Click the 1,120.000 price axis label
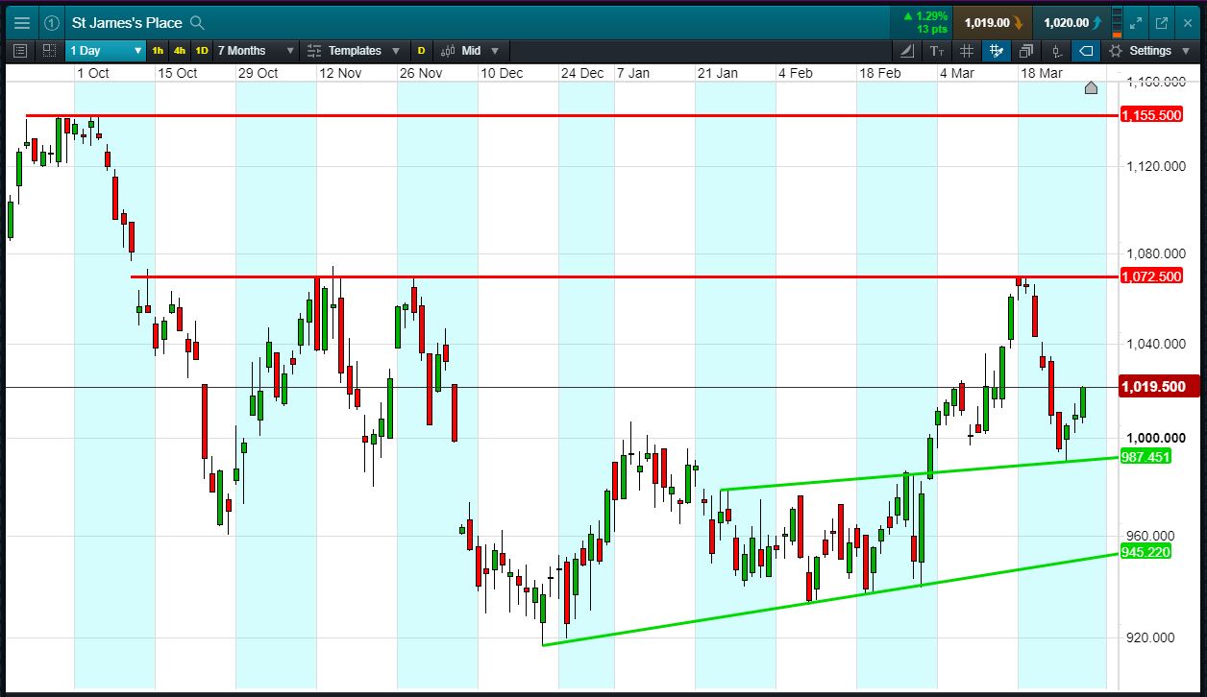The width and height of the screenshot is (1207, 697). (x=1157, y=166)
